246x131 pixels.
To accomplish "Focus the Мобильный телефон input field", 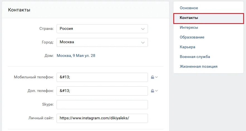I will coord(102,77).
